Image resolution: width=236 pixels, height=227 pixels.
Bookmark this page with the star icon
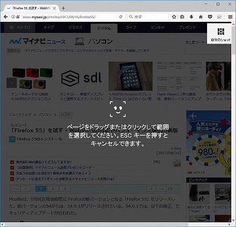(174, 17)
